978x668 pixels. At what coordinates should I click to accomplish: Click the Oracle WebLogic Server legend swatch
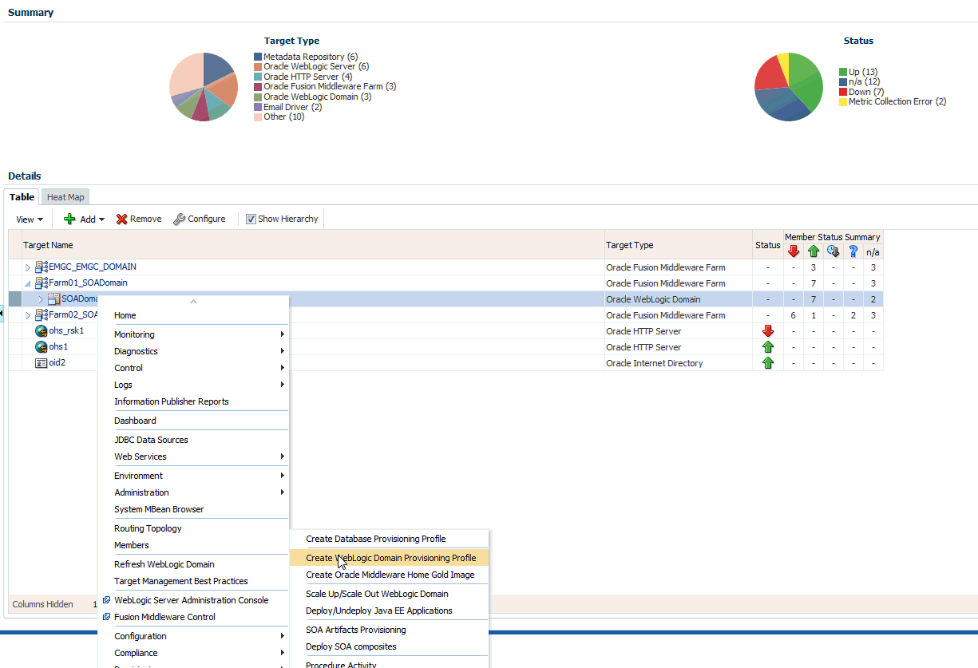point(258,67)
